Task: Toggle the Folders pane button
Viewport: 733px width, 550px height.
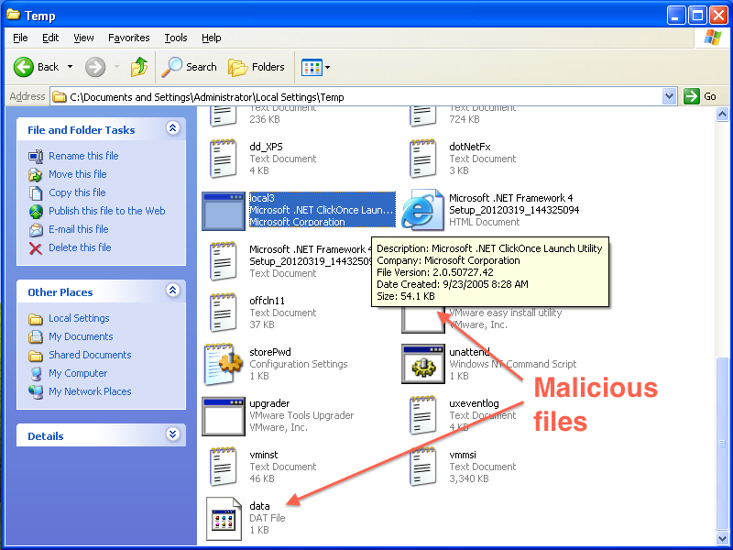Action: [x=257, y=67]
